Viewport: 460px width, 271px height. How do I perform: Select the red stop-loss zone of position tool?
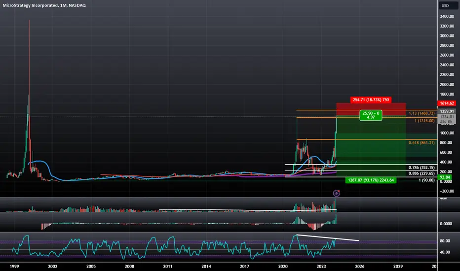[371, 109]
